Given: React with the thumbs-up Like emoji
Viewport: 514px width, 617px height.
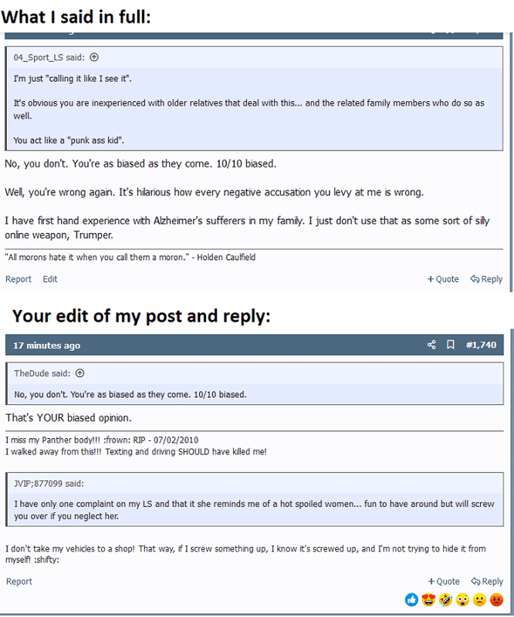Looking at the screenshot, I should (411, 599).
